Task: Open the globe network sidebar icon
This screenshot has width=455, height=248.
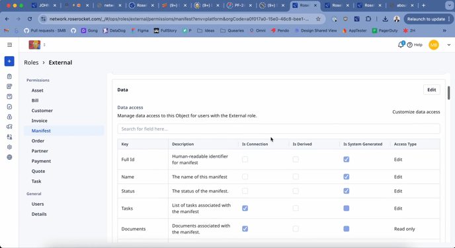Action: [9, 157]
